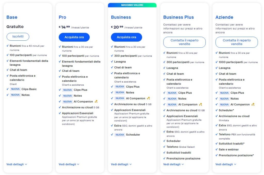Click the AI Companion sparkle icon in Business Plus plan
This screenshot has width=264, height=175.
[x=201, y=104]
